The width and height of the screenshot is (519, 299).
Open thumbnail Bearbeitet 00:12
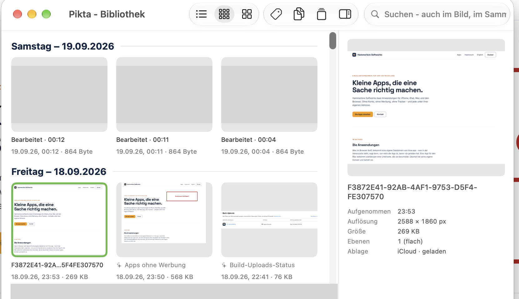59,94
